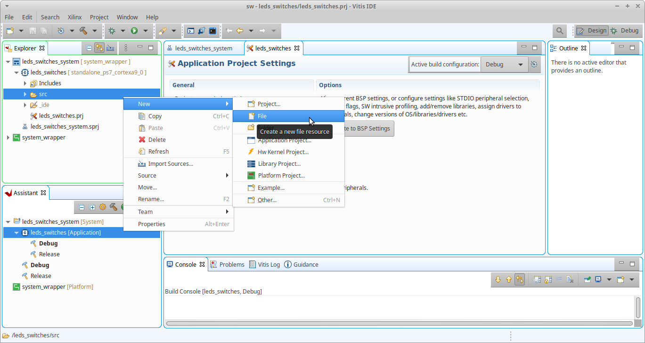
Task: Collapse the leds_switches_system node in Explorer
Action: pyautogui.click(x=8, y=62)
